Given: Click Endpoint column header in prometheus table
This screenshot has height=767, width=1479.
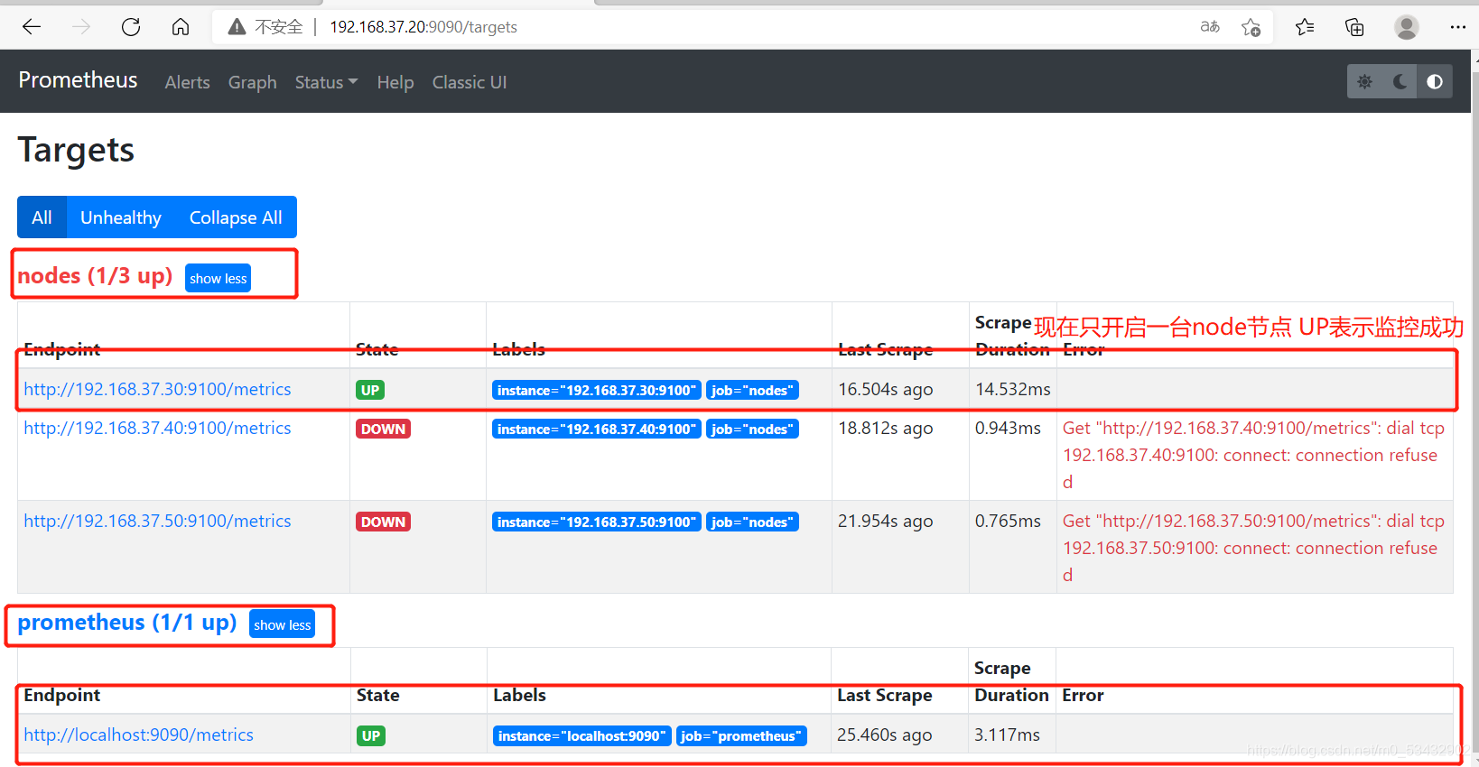Looking at the screenshot, I should coord(61,695).
